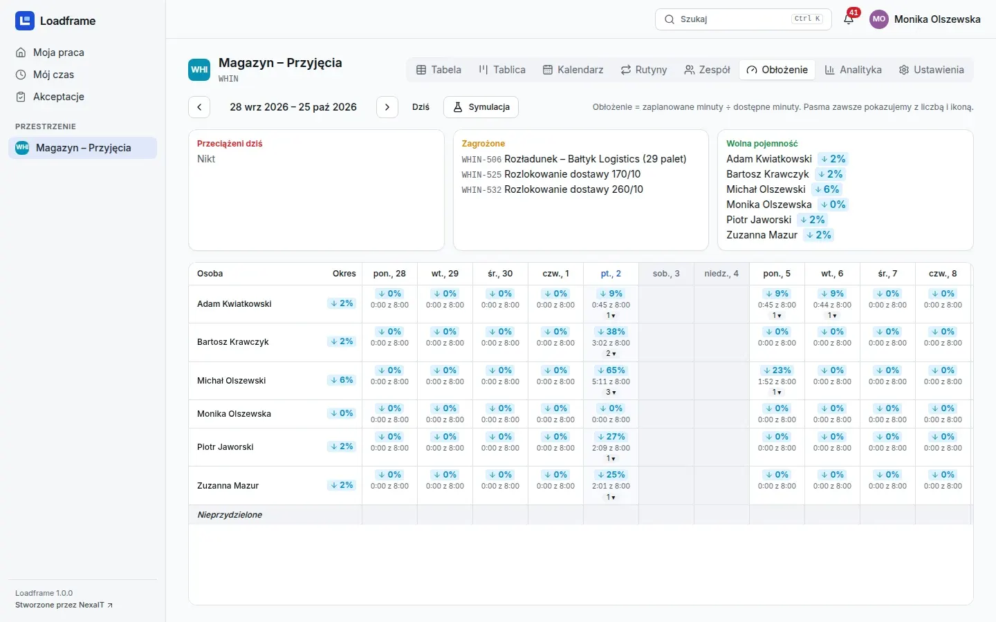Open the Stworzone przez NexaIT link
Image resolution: width=996 pixels, height=622 pixels.
coord(64,605)
